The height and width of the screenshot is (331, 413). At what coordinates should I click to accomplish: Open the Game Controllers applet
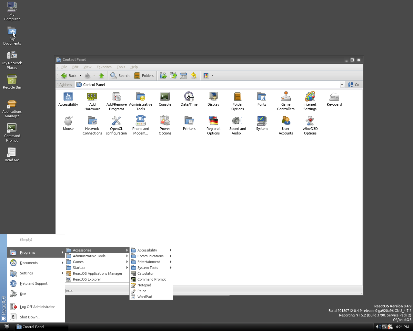tap(286, 101)
